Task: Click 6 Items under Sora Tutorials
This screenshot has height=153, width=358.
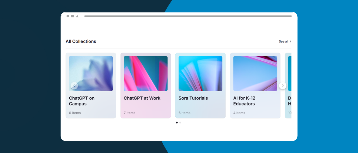Action: coord(184,113)
